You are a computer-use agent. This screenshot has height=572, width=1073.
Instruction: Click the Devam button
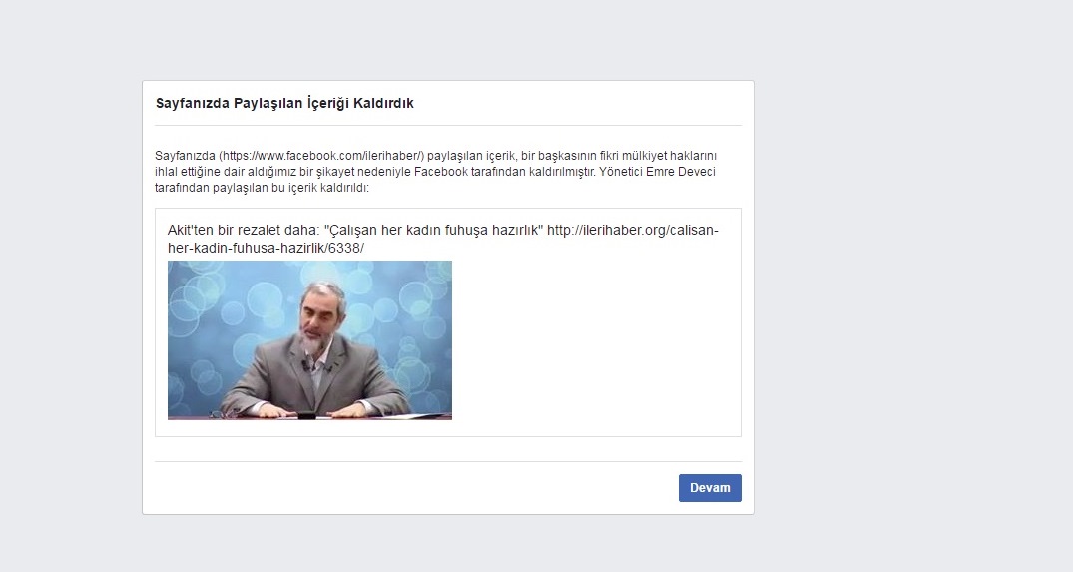710,488
